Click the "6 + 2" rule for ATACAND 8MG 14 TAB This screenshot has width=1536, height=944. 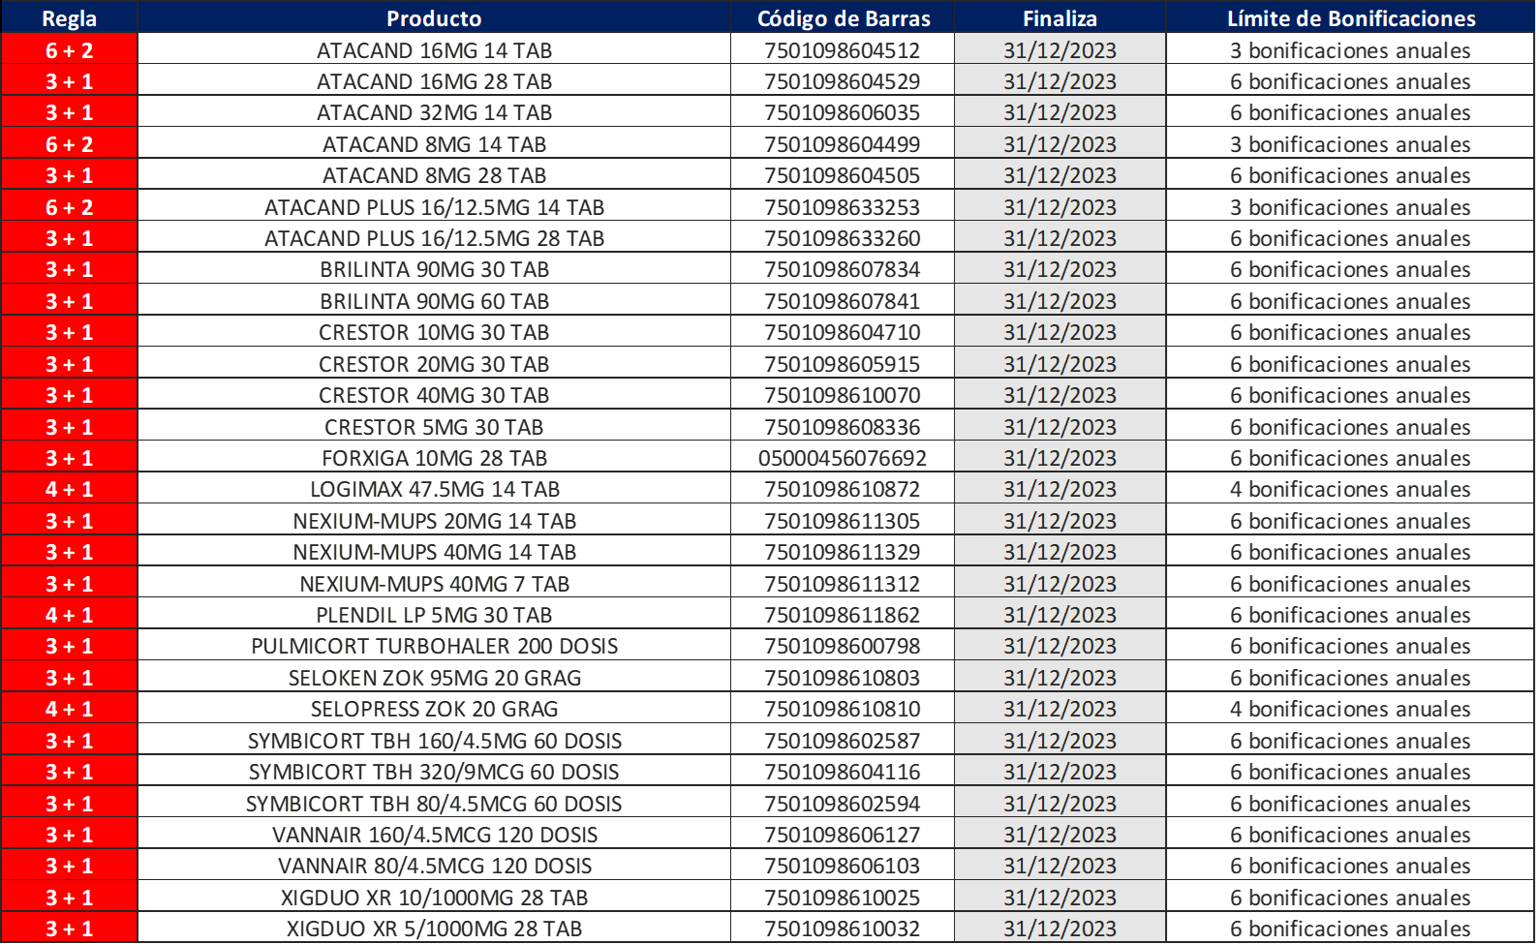[x=70, y=144]
